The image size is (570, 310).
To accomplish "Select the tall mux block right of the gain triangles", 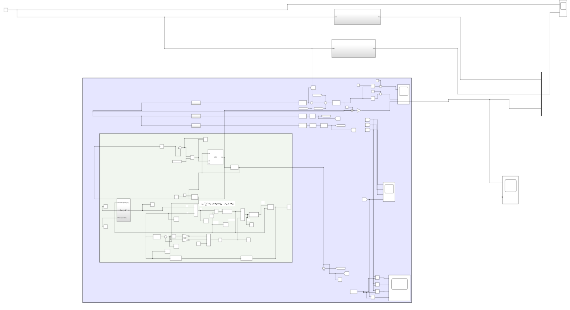I will pyautogui.click(x=208, y=240).
